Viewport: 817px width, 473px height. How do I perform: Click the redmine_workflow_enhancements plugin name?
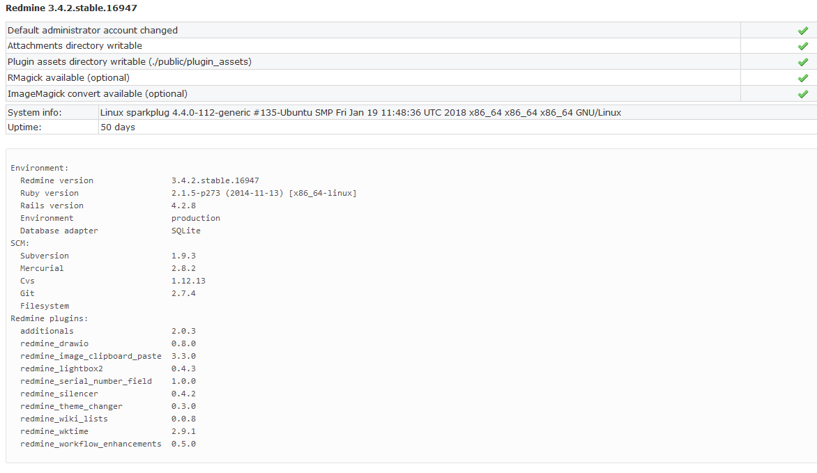pyautogui.click(x=91, y=443)
